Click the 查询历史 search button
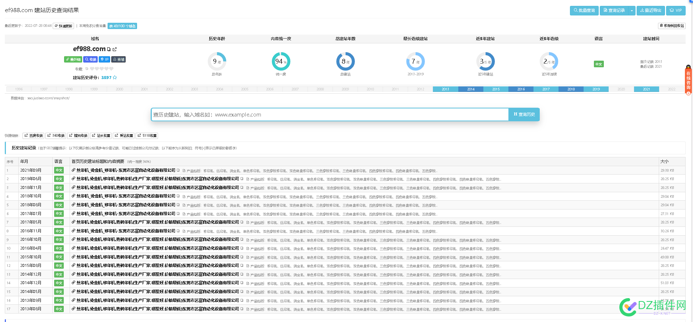 pyautogui.click(x=524, y=115)
